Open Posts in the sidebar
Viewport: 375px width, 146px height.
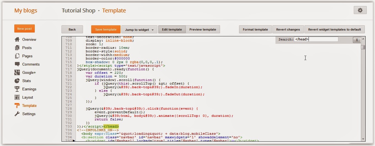(27, 48)
